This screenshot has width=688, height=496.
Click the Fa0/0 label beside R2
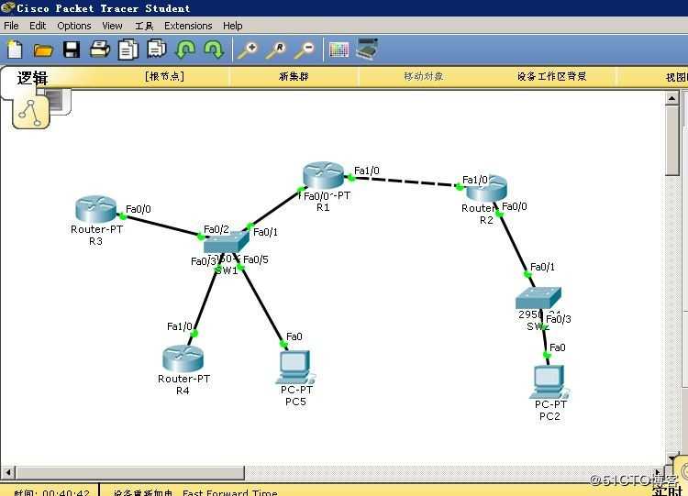515,206
